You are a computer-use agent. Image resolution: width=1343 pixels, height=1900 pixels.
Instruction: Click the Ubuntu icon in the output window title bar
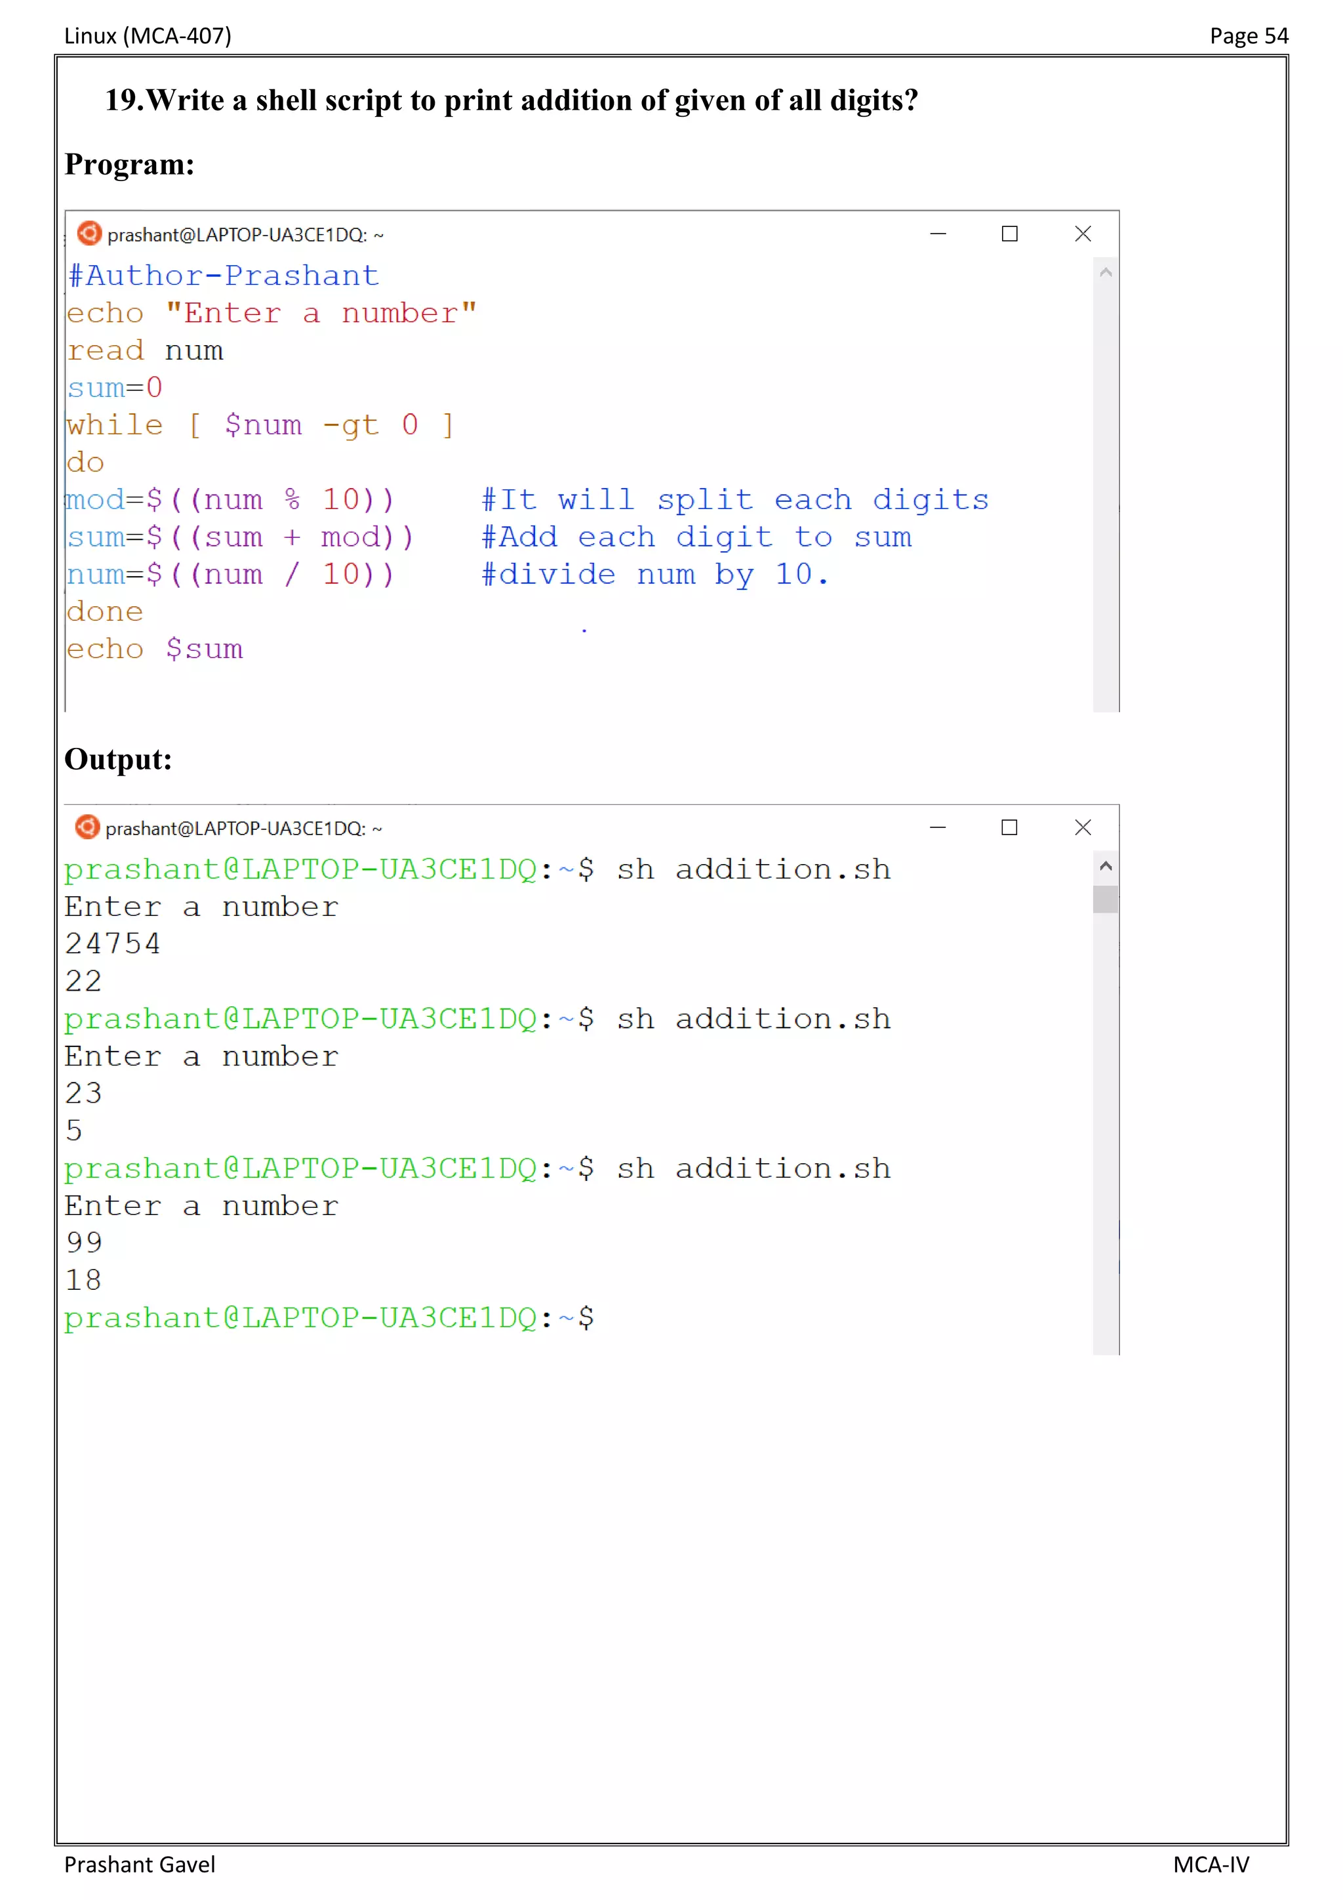(88, 827)
